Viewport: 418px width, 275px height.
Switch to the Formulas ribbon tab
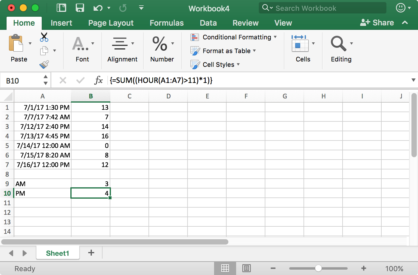click(x=166, y=23)
